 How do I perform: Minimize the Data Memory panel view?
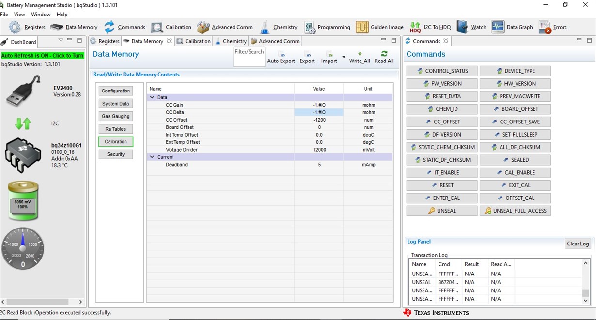pos(383,41)
